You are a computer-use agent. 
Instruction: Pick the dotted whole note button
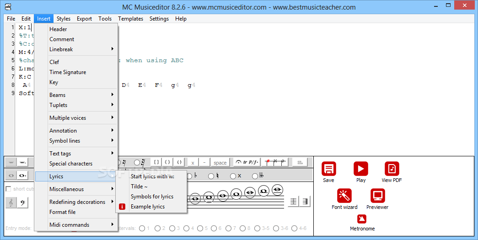pyautogui.click(x=22, y=176)
